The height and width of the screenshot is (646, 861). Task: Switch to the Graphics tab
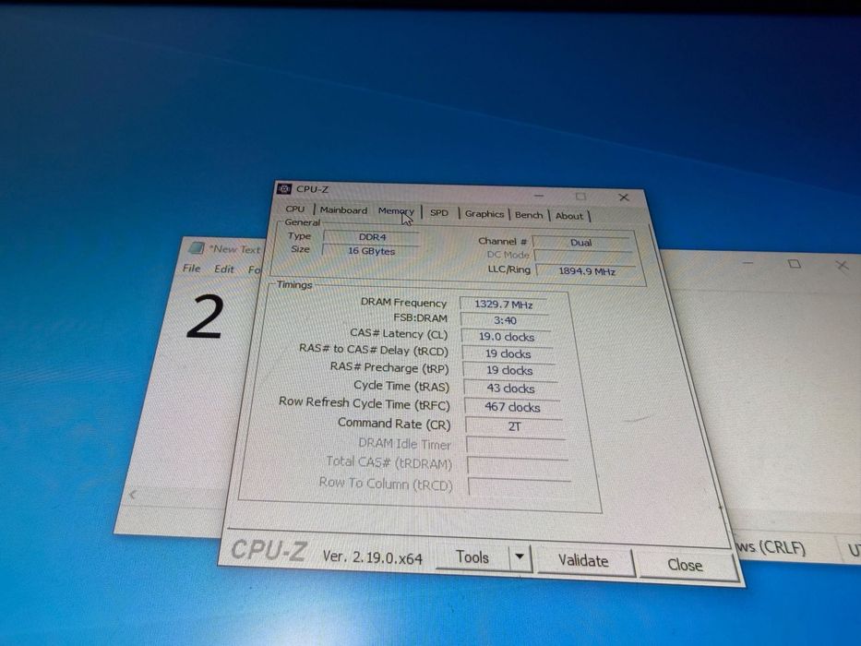click(x=484, y=214)
